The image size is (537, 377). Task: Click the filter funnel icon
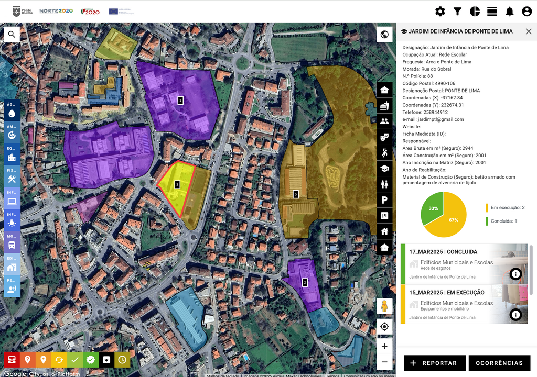click(457, 12)
